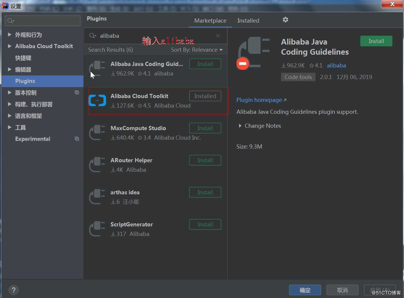404x298 pixels.
Task: Install Alibaba Java Coding Guidelines from list
Action: [x=205, y=64]
